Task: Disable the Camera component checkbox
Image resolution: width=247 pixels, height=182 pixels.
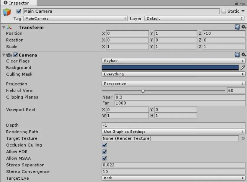Action: tap(15, 55)
